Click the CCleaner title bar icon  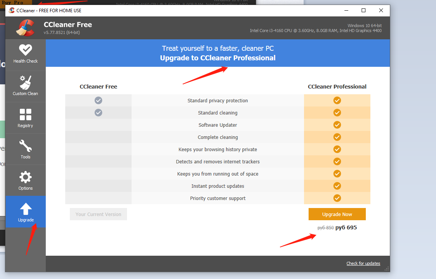click(x=12, y=10)
